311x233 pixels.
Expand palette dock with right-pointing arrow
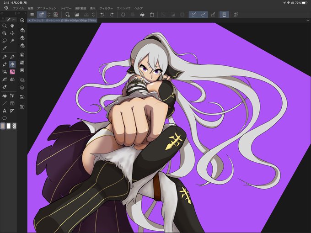(x=25, y=13)
